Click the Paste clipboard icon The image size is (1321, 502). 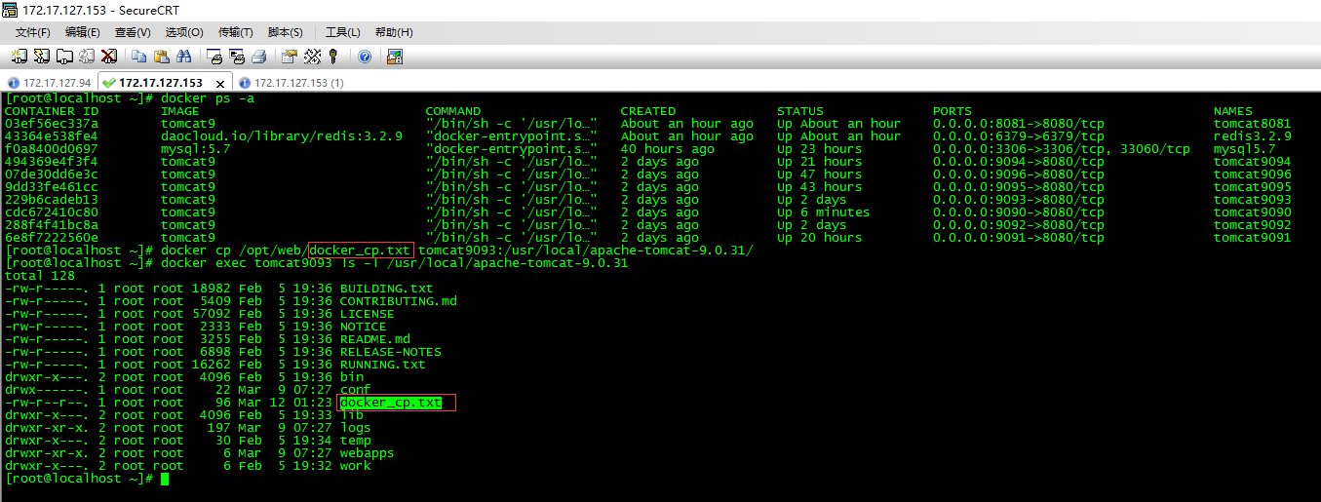click(x=162, y=57)
